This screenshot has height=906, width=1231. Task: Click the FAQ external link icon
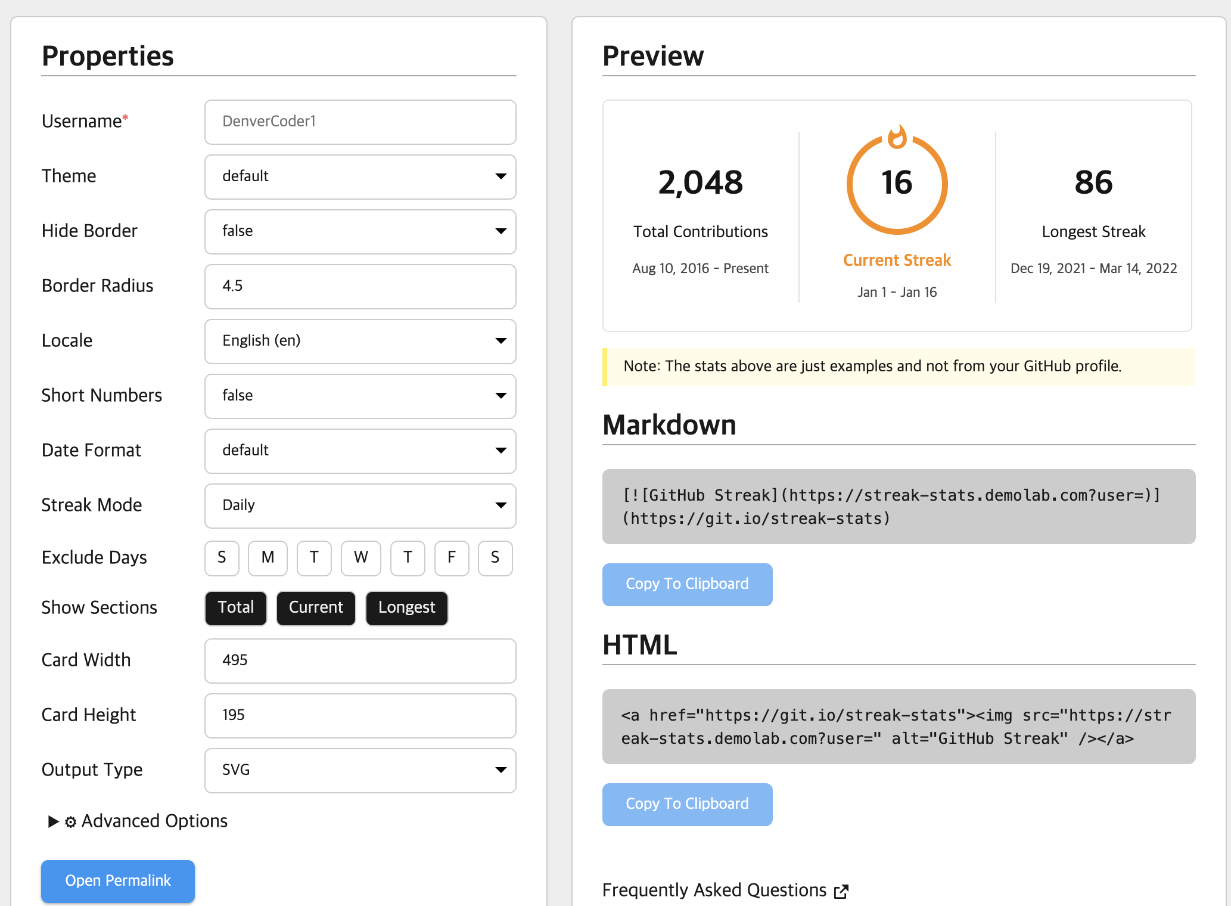[841, 891]
